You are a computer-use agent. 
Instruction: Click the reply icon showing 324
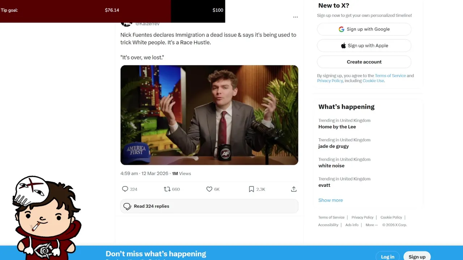(125, 189)
